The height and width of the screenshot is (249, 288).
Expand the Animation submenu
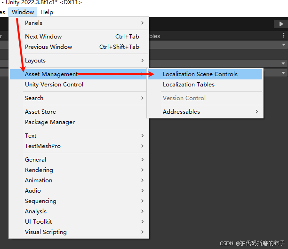point(79,180)
